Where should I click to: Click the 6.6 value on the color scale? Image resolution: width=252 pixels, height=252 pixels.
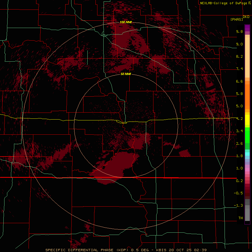point(239,81)
